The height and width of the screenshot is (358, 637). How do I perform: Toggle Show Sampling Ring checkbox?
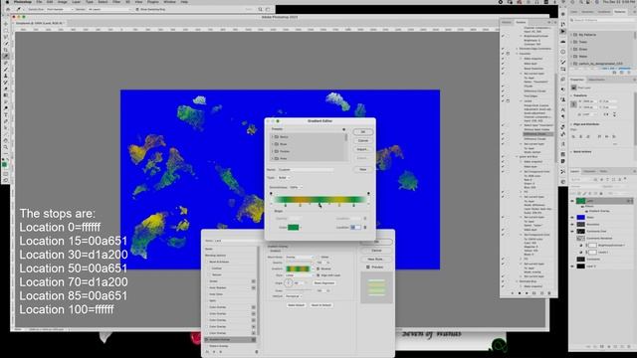[137, 9]
